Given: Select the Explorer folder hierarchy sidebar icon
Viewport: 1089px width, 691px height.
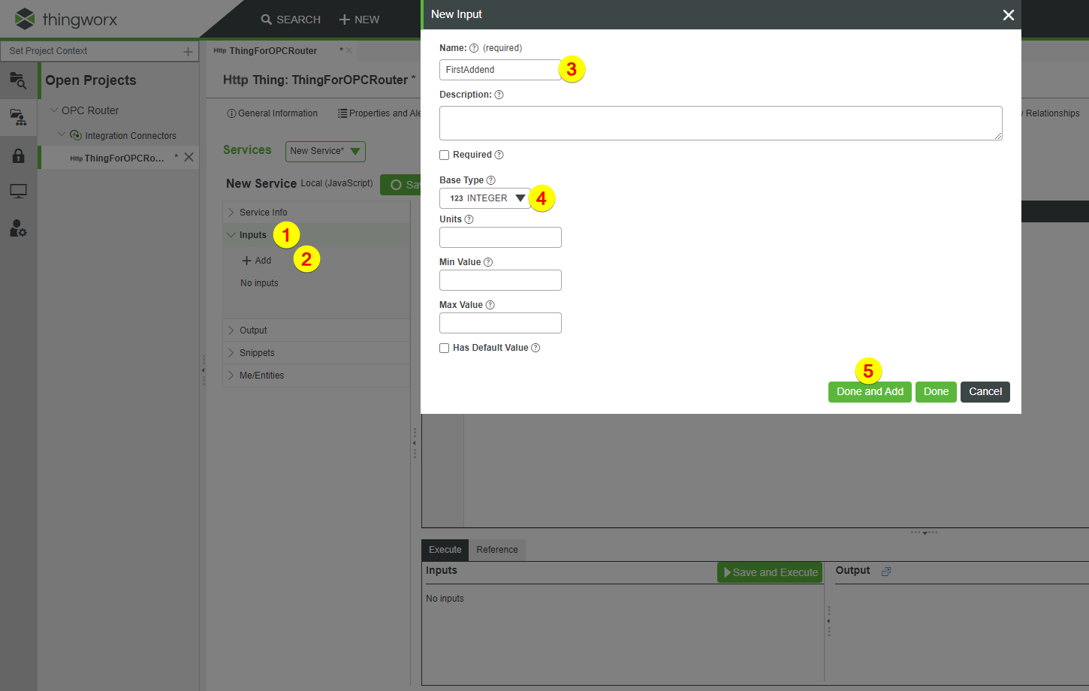Looking at the screenshot, I should [19, 117].
